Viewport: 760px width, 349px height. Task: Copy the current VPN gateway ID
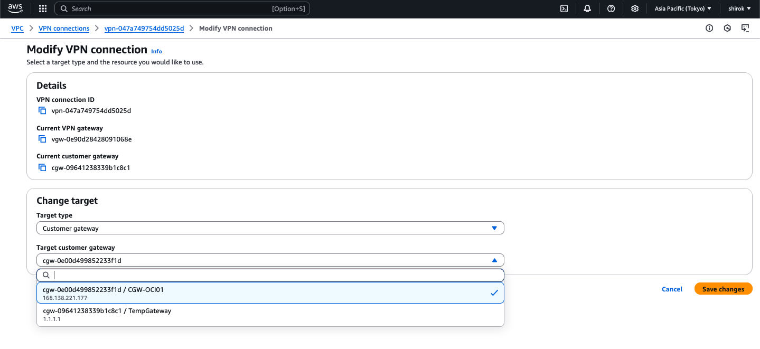pyautogui.click(x=42, y=138)
